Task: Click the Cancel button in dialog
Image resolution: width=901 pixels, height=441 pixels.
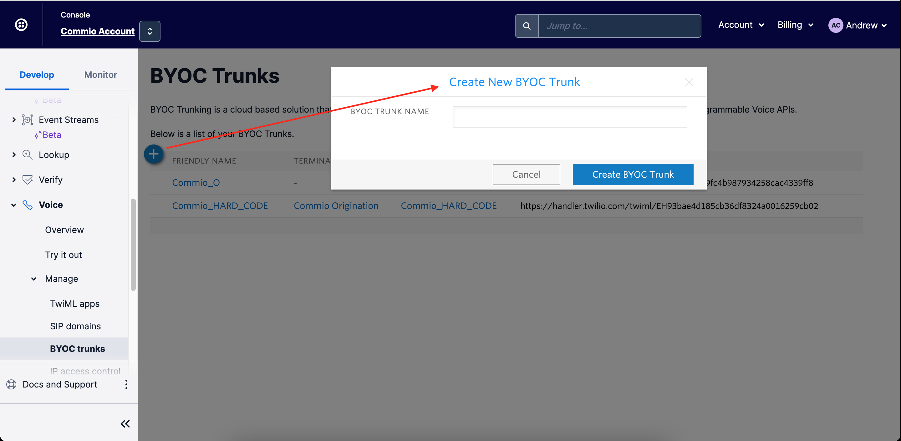Action: (526, 174)
